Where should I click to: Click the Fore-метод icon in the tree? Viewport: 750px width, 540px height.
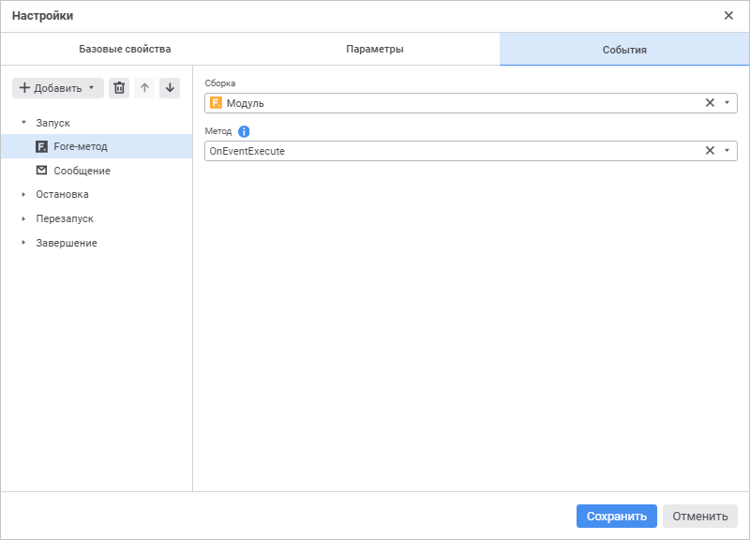coord(41,146)
